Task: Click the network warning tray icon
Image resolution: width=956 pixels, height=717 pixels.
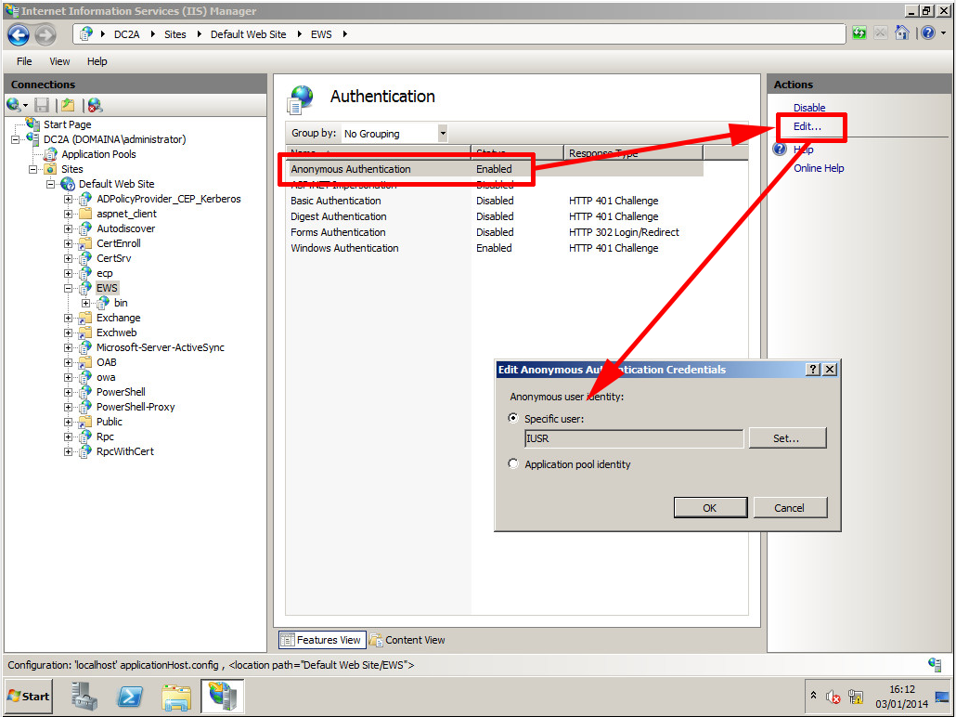Action: (x=856, y=697)
